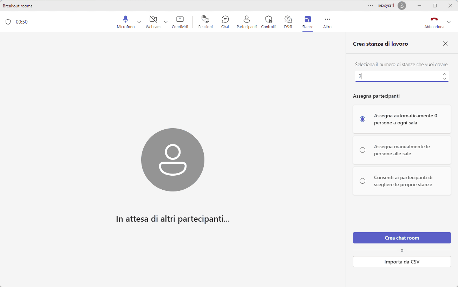Increase number of rooms with up arrow

click(445, 74)
